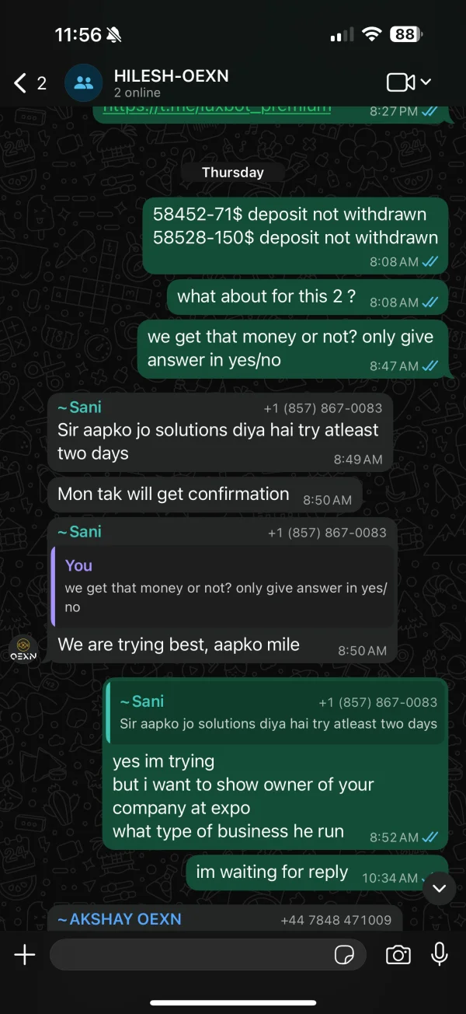Image resolution: width=466 pixels, height=1014 pixels.
Task: Tap the back arrow to chat list
Action: (x=21, y=83)
